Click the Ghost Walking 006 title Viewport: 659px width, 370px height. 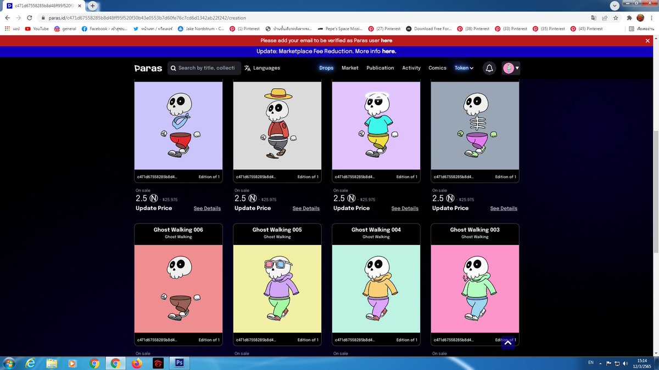click(178, 230)
